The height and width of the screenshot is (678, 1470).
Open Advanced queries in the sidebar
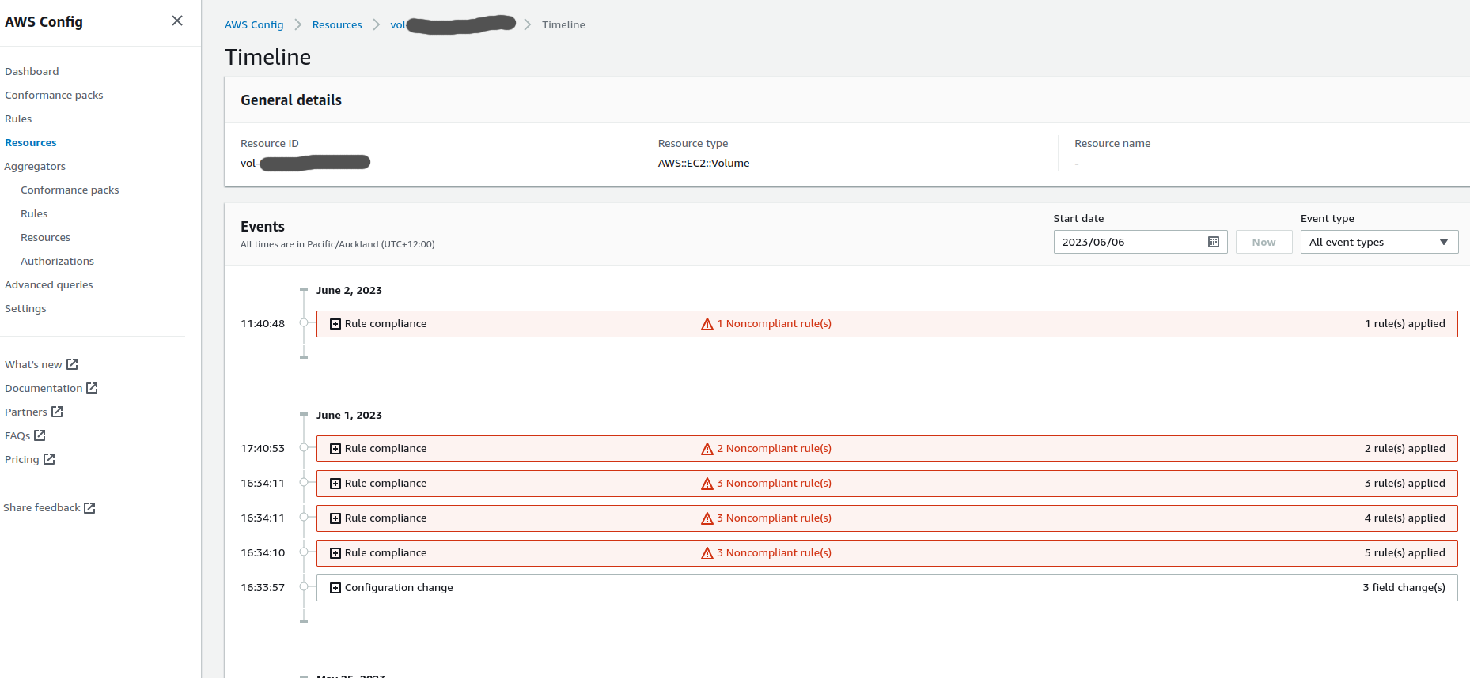[x=49, y=284]
